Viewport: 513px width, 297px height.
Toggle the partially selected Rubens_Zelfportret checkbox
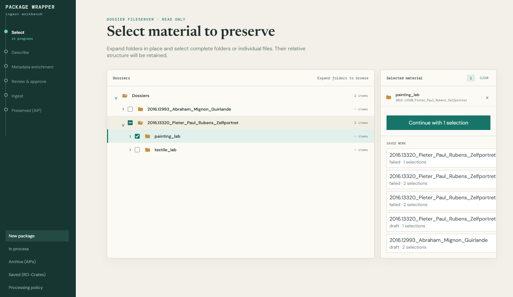(130, 123)
